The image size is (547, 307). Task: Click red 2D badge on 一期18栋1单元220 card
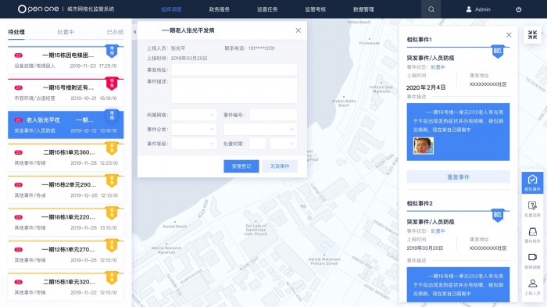(x=19, y=217)
